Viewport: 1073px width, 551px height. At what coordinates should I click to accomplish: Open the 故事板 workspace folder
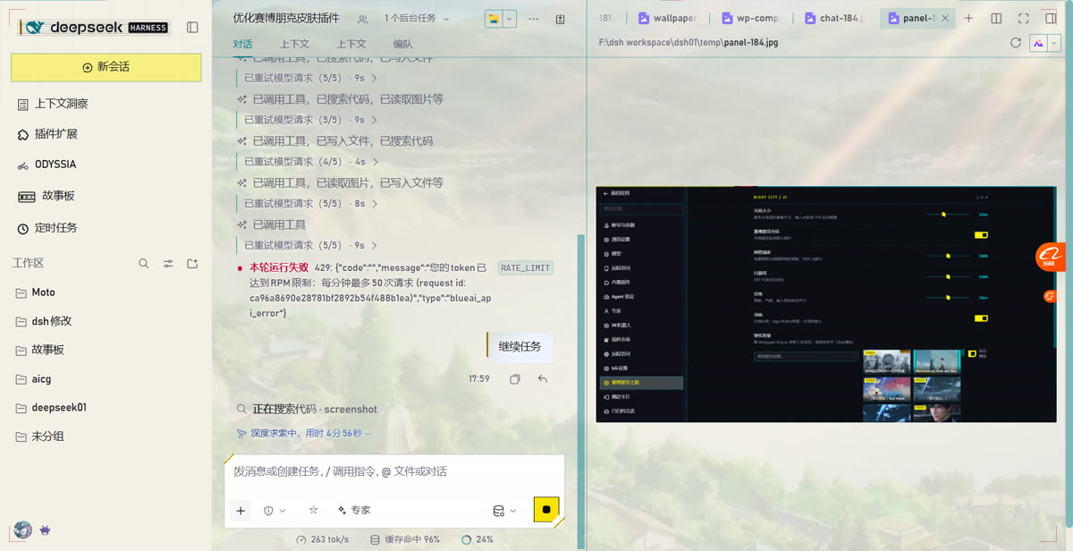click(40, 350)
